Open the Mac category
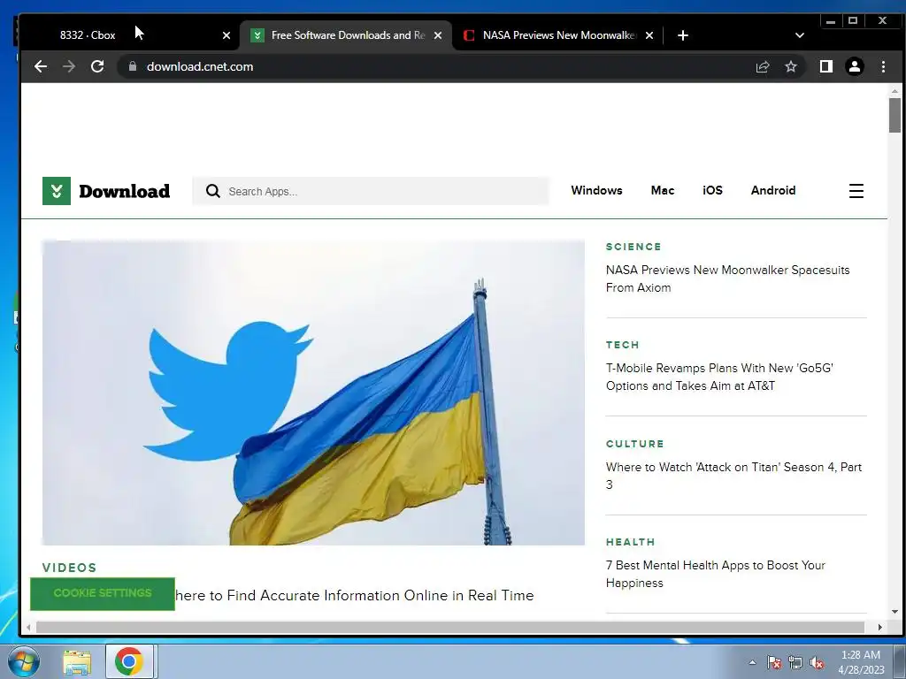Viewport: 906px width, 679px height. [662, 191]
